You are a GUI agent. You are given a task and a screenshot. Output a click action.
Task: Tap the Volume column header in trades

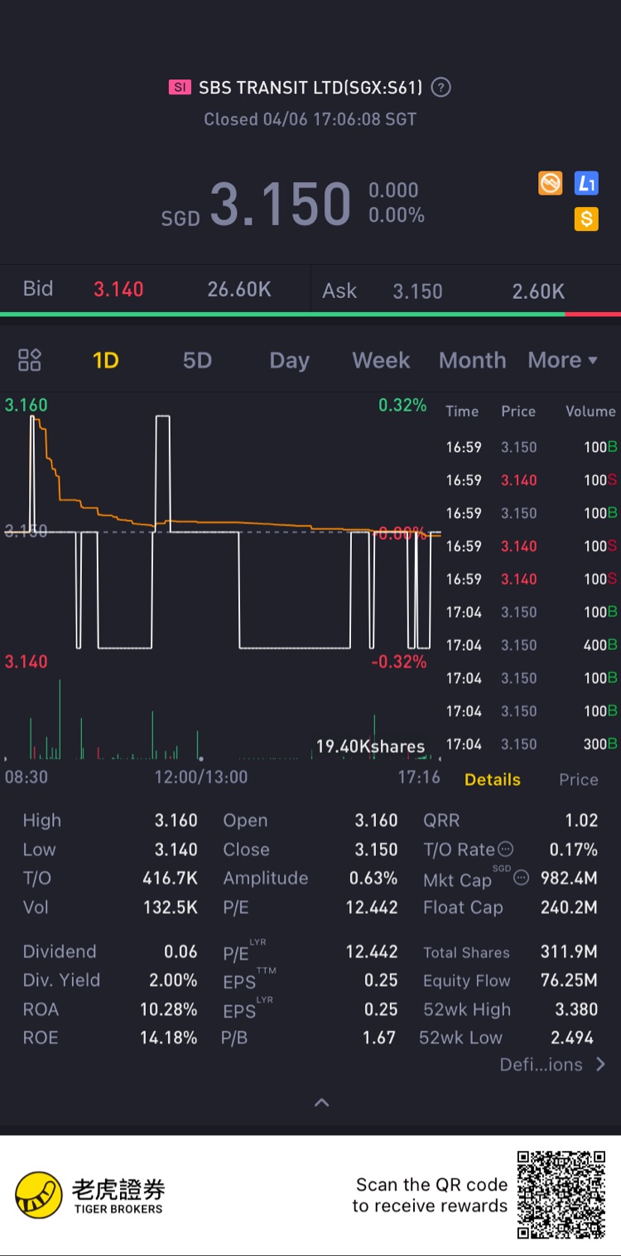click(590, 411)
